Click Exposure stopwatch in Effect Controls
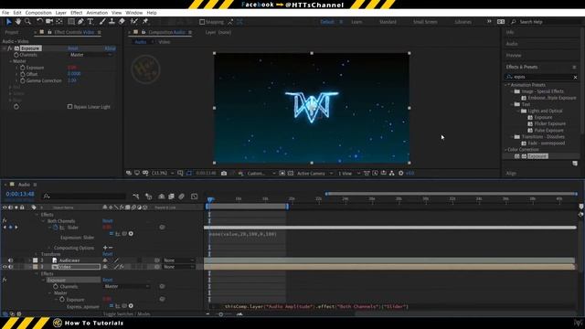The width and height of the screenshot is (585, 329). coord(23,68)
